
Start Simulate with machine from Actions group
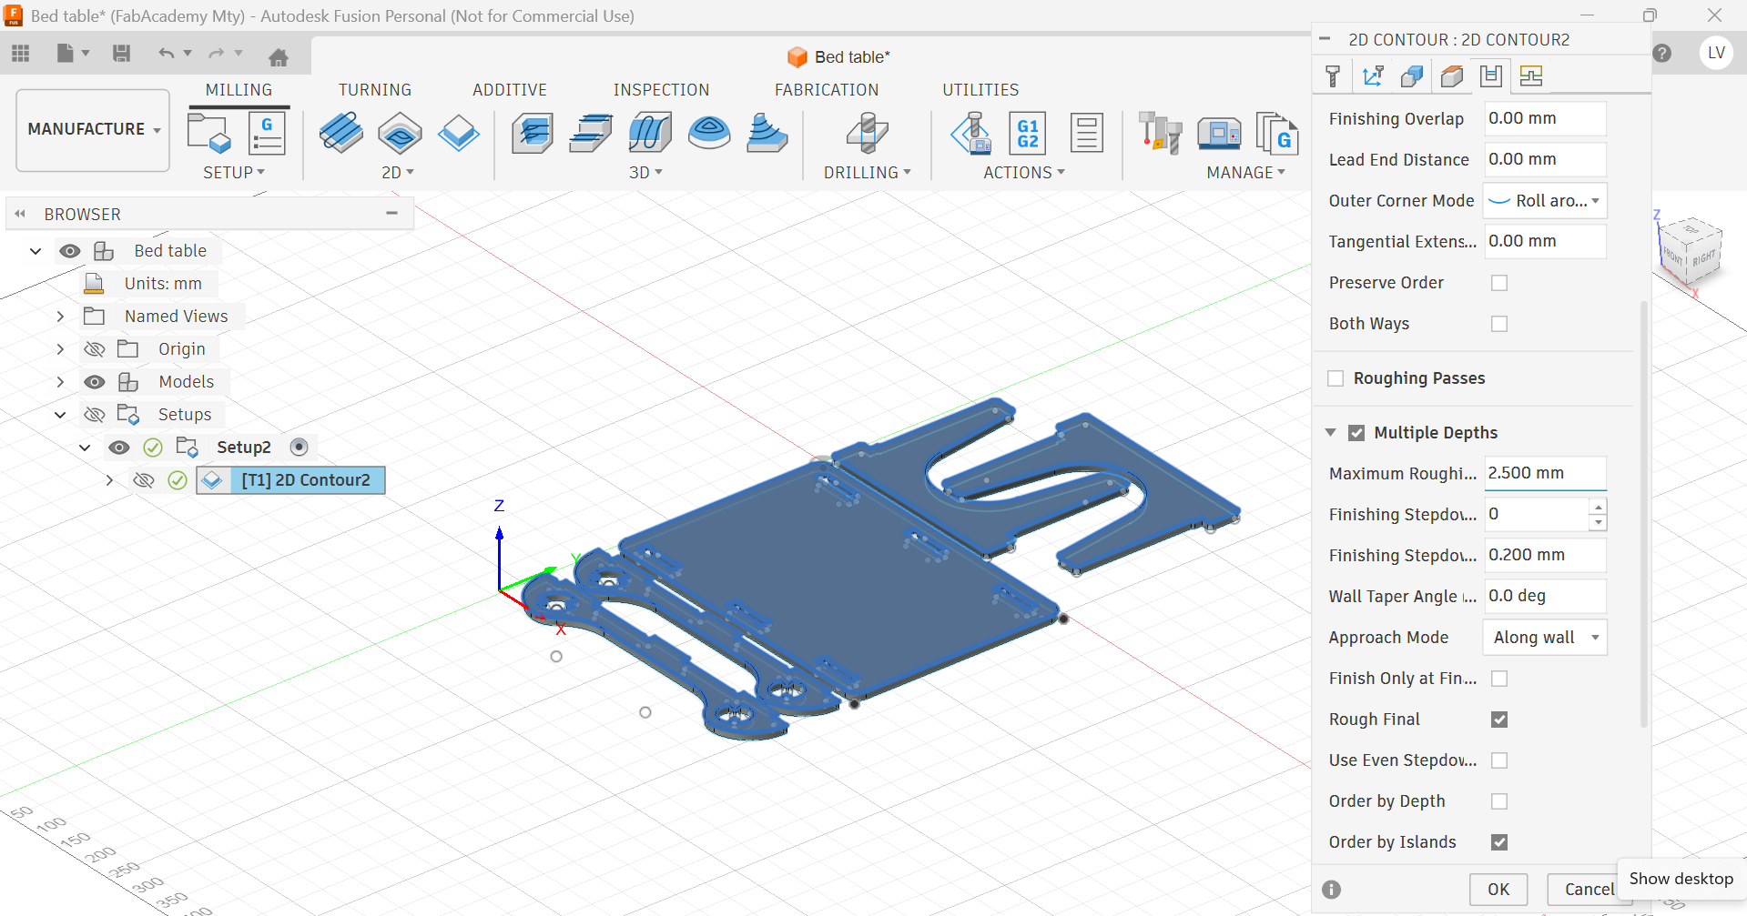(x=971, y=133)
